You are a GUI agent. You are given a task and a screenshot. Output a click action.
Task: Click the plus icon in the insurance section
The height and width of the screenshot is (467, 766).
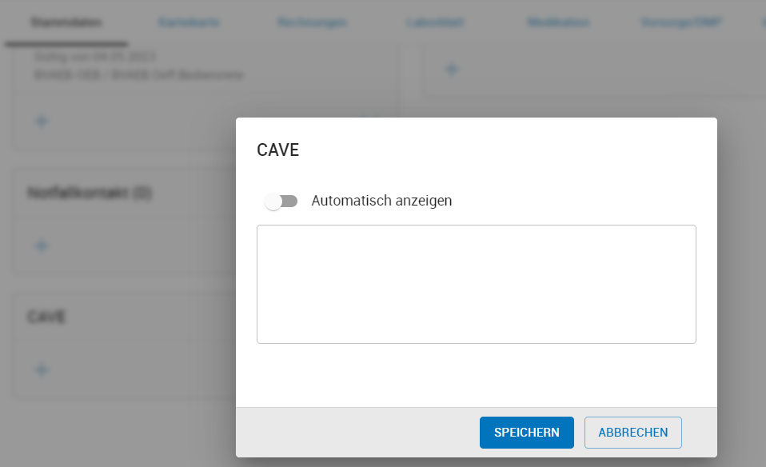pyautogui.click(x=41, y=121)
